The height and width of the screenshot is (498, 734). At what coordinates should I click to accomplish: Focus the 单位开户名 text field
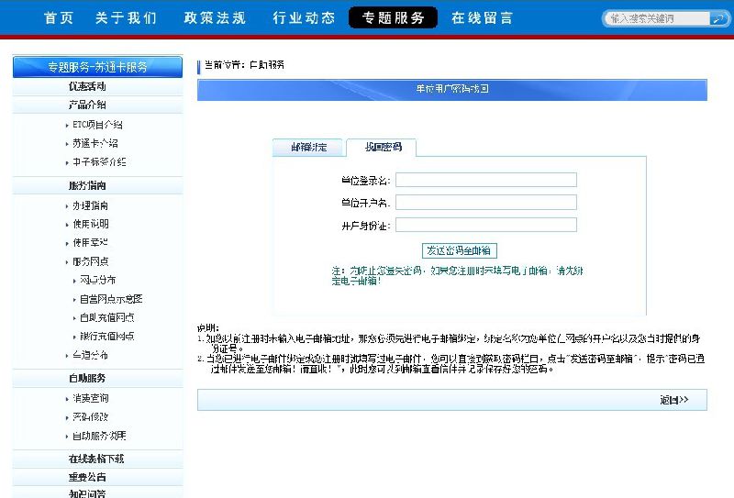pyautogui.click(x=485, y=203)
